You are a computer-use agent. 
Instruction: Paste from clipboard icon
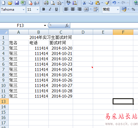[x=98, y=3]
